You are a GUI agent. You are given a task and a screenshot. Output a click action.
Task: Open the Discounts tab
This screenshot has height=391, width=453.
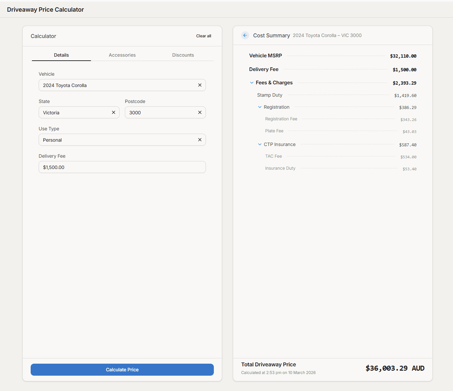coord(183,55)
